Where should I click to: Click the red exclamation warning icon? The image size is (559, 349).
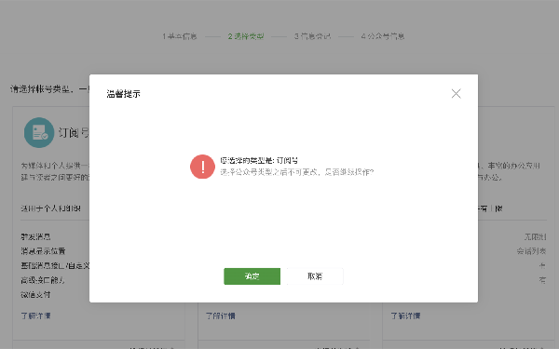(x=202, y=167)
